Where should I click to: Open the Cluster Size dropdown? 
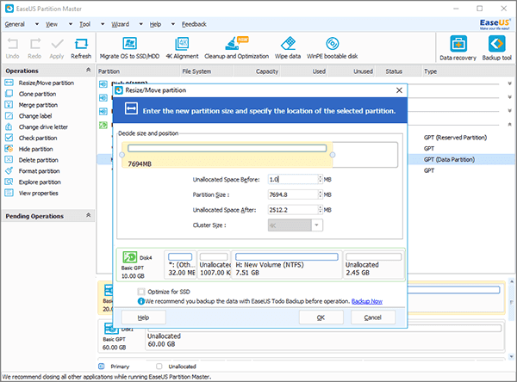tap(316, 225)
